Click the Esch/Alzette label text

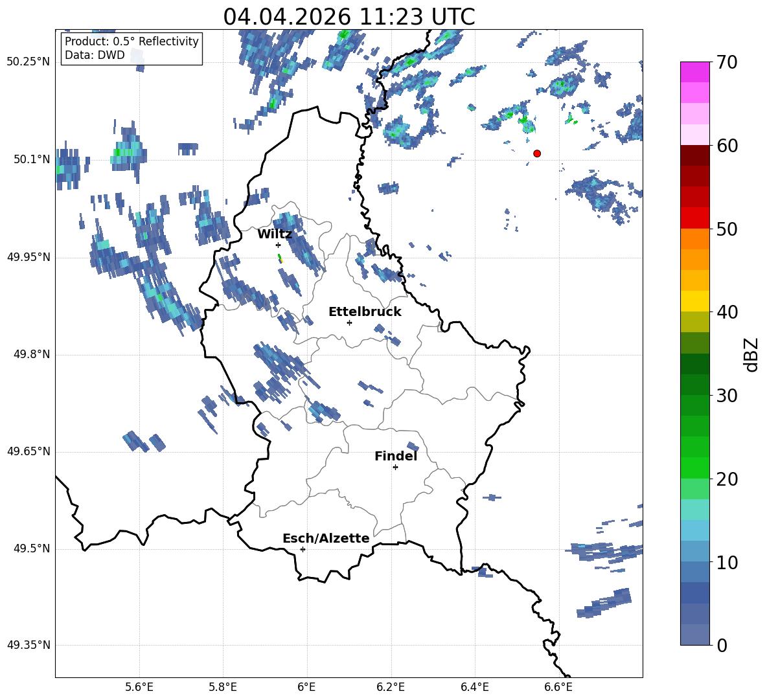pos(326,538)
